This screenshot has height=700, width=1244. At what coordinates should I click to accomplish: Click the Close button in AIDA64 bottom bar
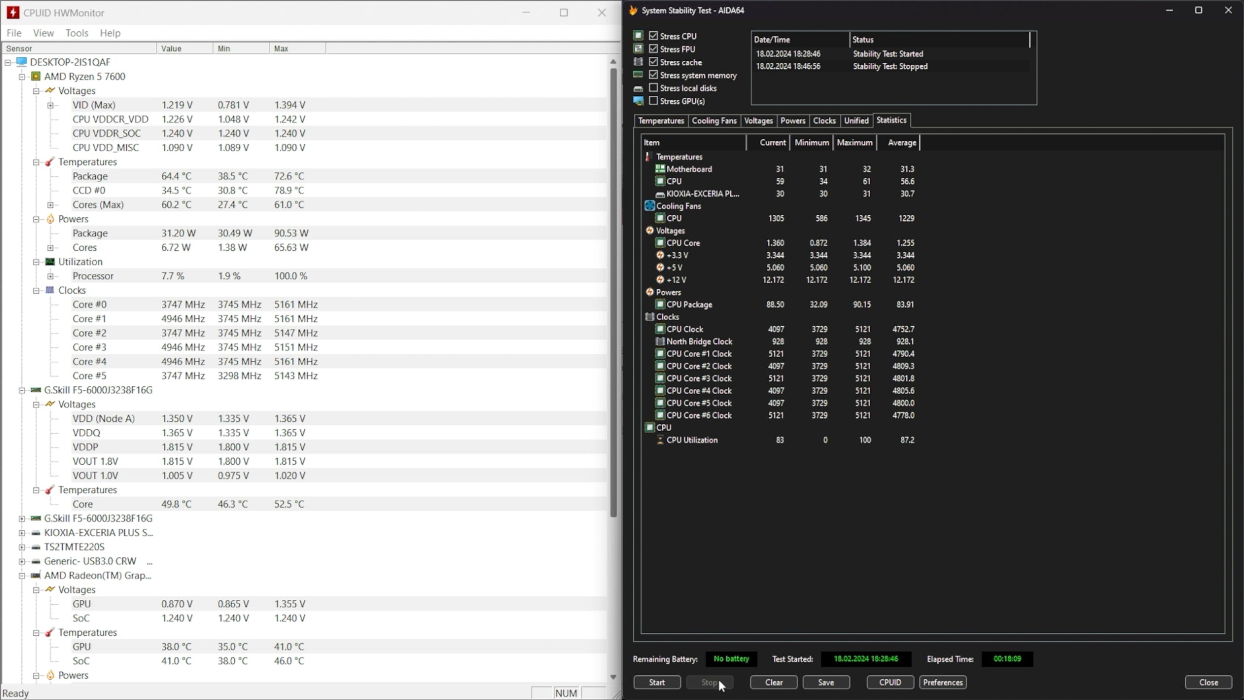tap(1209, 682)
